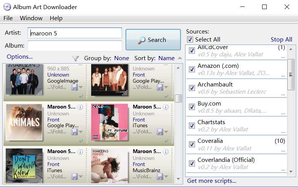298x187 pixels.
Task: Toggle the Select All checkbox
Action: pyautogui.click(x=190, y=40)
